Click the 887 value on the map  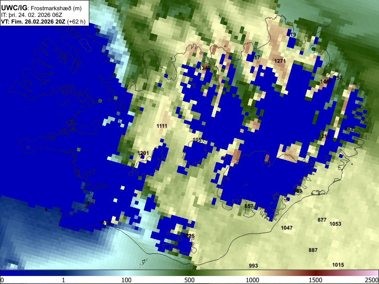(313, 250)
